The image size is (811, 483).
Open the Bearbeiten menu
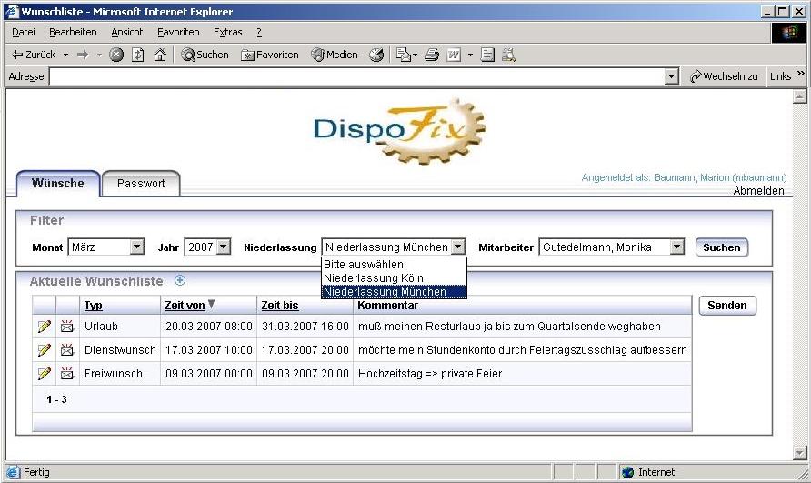click(73, 32)
